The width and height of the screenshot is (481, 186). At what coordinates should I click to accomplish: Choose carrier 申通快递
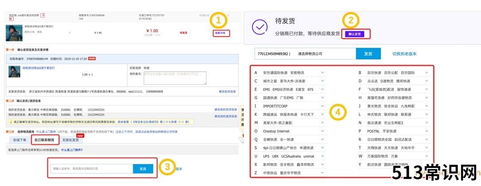click(x=306, y=148)
